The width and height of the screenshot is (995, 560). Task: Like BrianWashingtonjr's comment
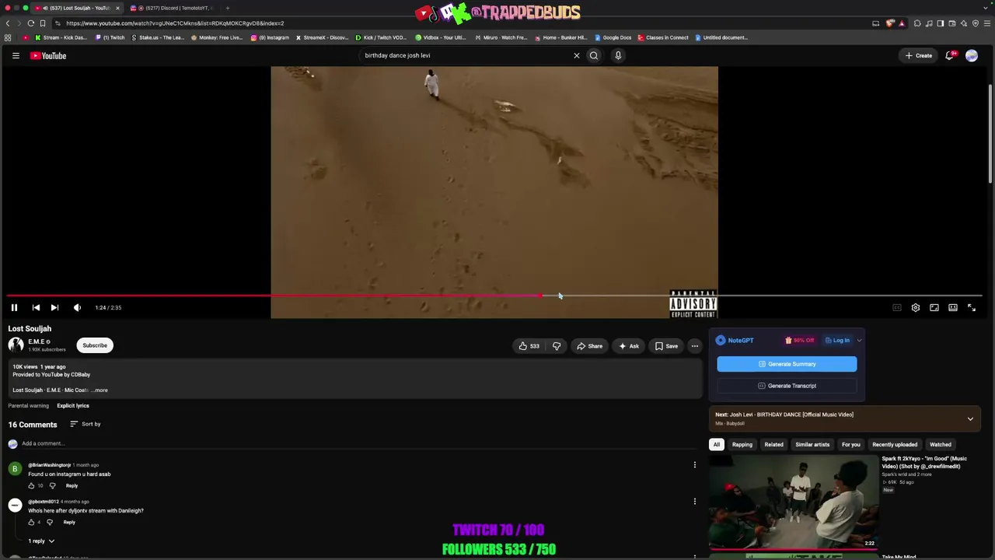(x=32, y=486)
